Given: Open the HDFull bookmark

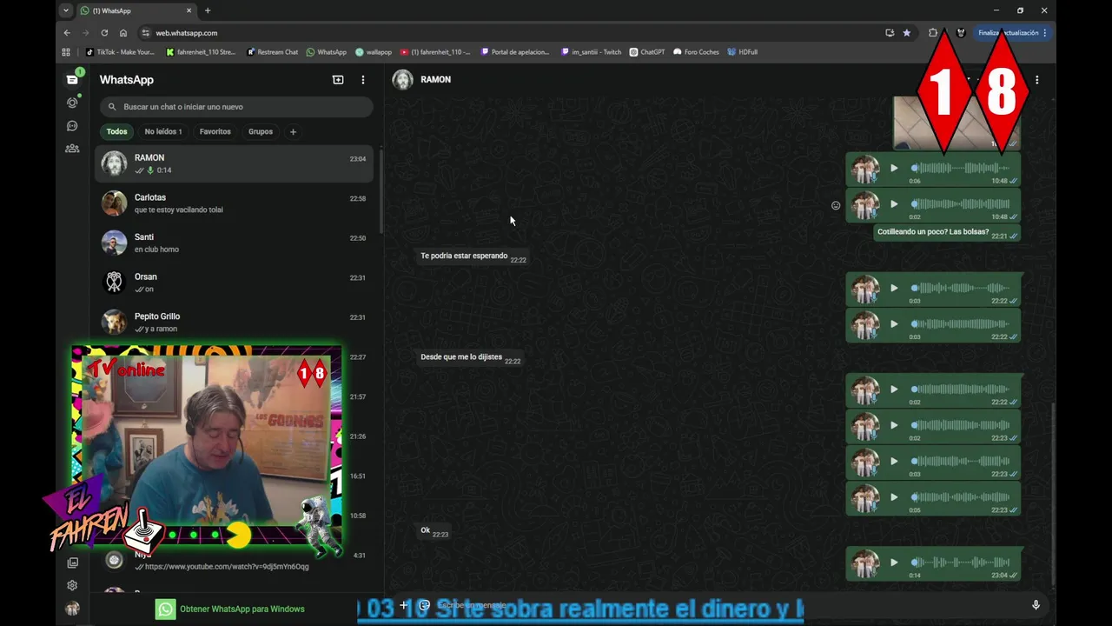Looking at the screenshot, I should [743, 52].
